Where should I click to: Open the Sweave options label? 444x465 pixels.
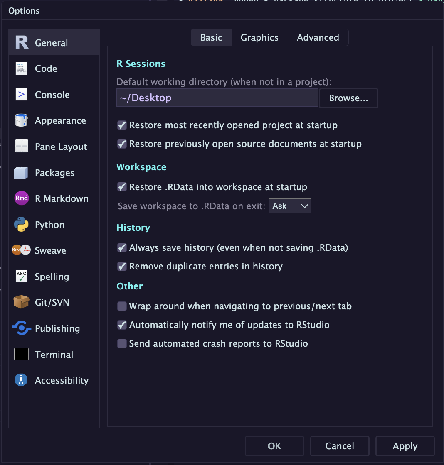click(x=50, y=250)
